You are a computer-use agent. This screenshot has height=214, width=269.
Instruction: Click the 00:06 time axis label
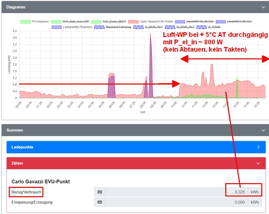tap(18, 105)
